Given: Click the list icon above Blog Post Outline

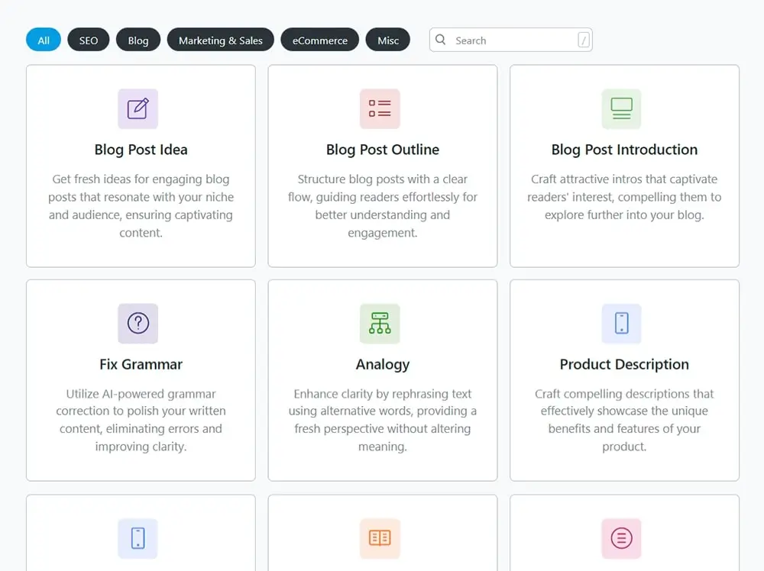Looking at the screenshot, I should [380, 108].
